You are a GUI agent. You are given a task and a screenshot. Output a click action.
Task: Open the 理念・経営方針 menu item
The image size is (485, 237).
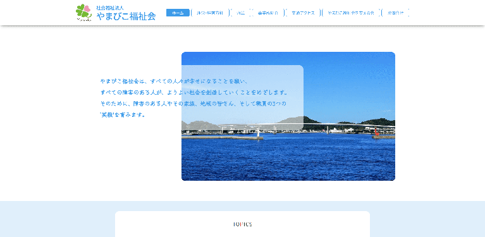point(210,13)
